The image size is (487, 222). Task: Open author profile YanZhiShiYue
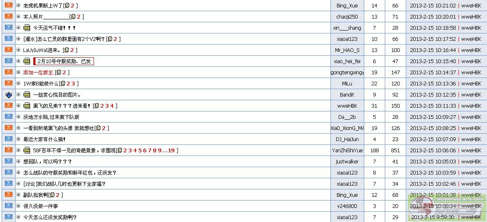click(347, 150)
